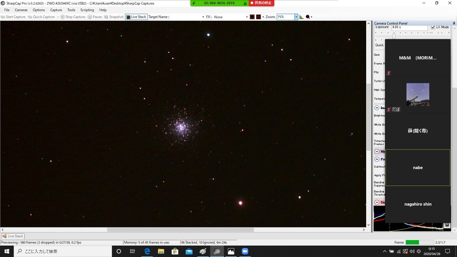Show hidden system tray icons
The height and width of the screenshot is (257, 457).
tap(385, 251)
